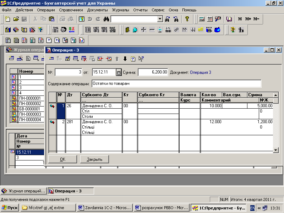The width and height of the screenshot is (284, 213).
Task: Open the Сервис menu
Action: coord(158,10)
